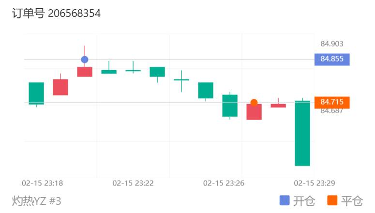Click the 平仓 legend text
Image resolution: width=375 pixels, height=213 pixels.
pyautogui.click(x=352, y=201)
